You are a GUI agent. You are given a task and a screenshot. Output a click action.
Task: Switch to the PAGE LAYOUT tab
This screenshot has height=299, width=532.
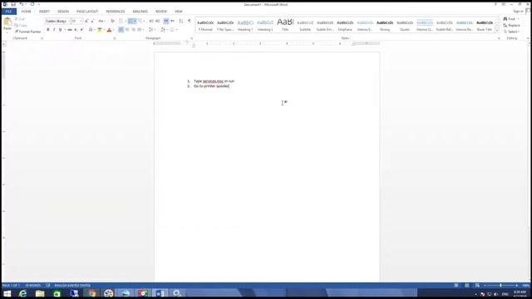pos(87,12)
